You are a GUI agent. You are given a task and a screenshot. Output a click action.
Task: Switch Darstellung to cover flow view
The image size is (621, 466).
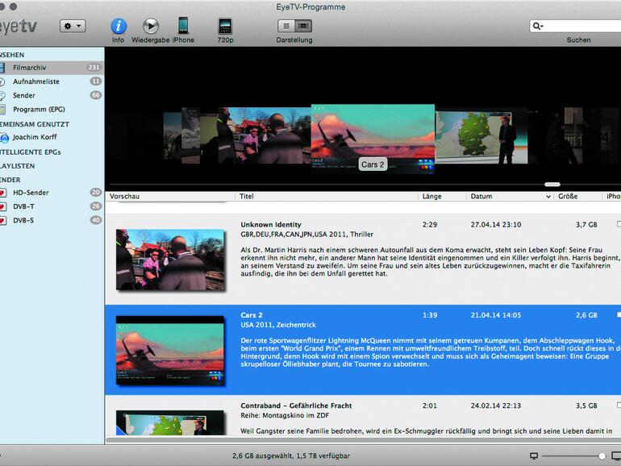pos(303,26)
